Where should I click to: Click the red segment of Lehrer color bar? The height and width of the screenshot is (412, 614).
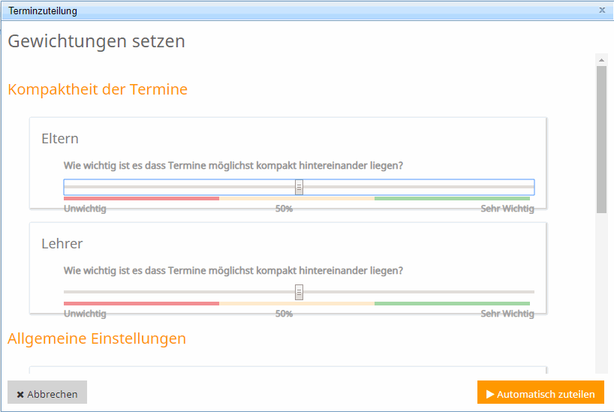tap(141, 303)
